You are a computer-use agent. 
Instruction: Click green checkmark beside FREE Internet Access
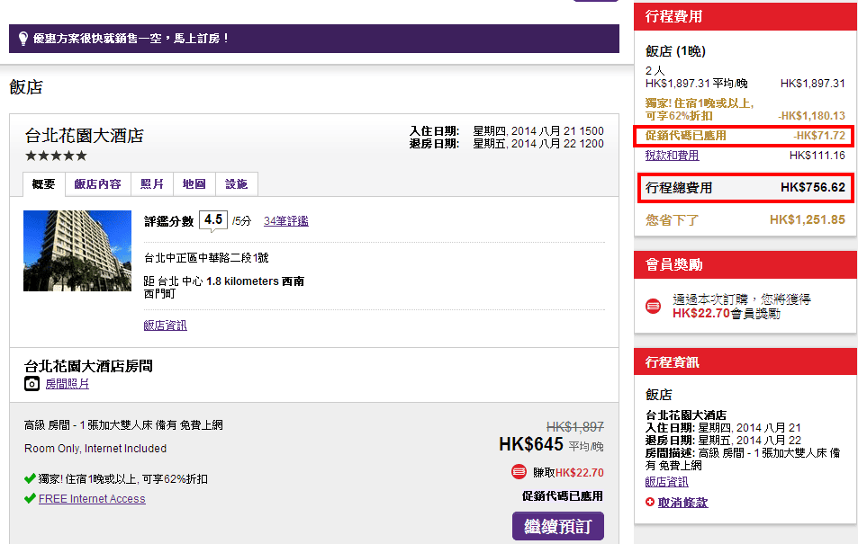[30, 499]
